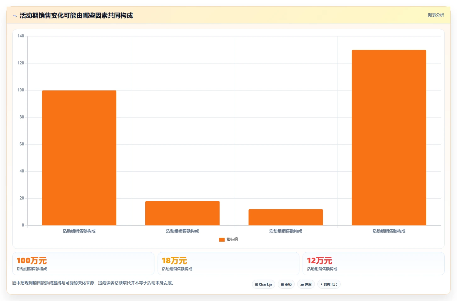
Task: Click the title 活动期销售变化可能由哪些因素共同构成
Action: pos(76,15)
